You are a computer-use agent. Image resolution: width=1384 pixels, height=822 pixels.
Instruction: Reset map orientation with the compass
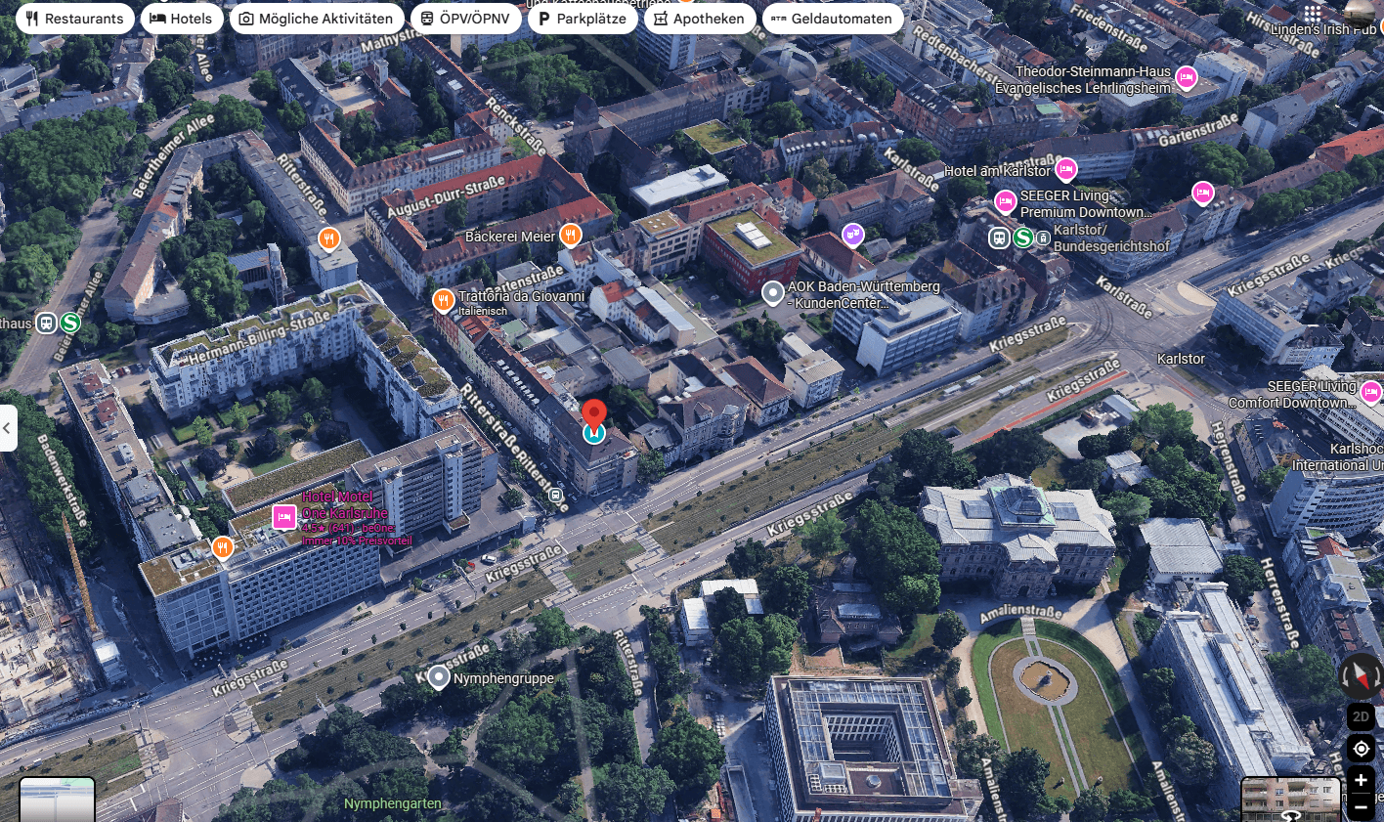(x=1361, y=675)
